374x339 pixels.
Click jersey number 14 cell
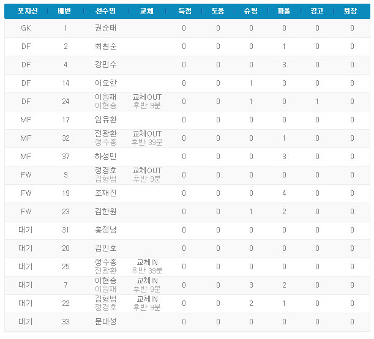(65, 83)
